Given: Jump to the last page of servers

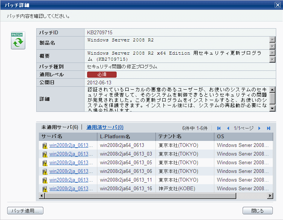Looking at the screenshot, I should click(269, 128).
